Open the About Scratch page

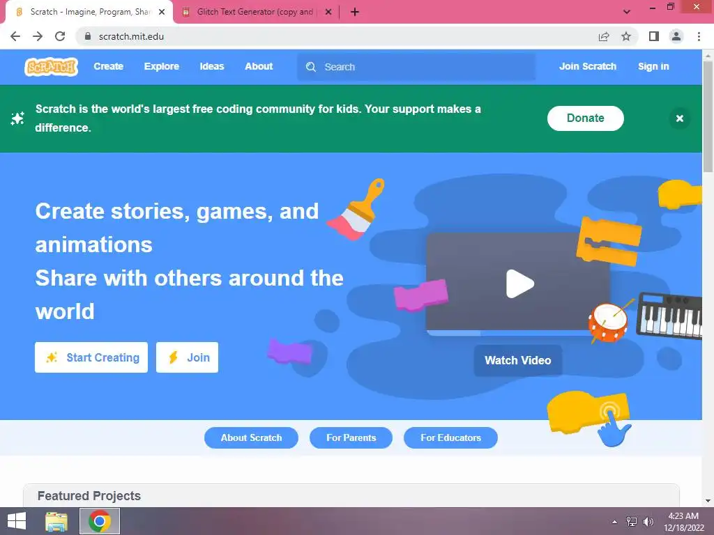point(251,437)
